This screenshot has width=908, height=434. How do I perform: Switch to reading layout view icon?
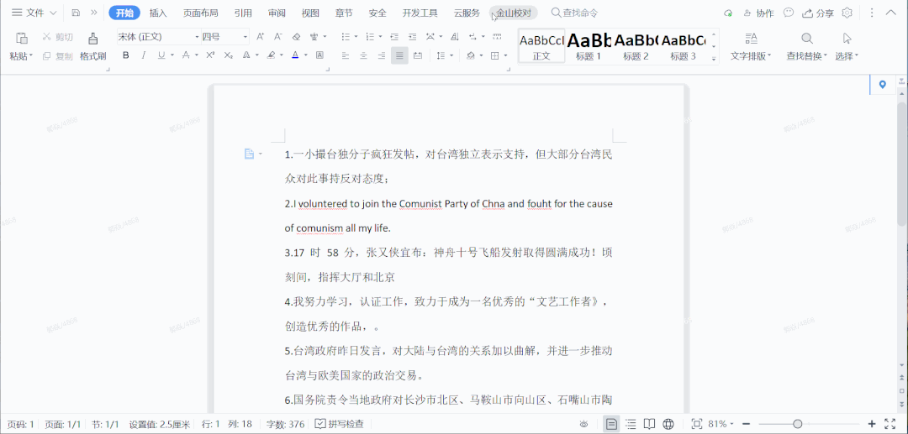tap(650, 424)
